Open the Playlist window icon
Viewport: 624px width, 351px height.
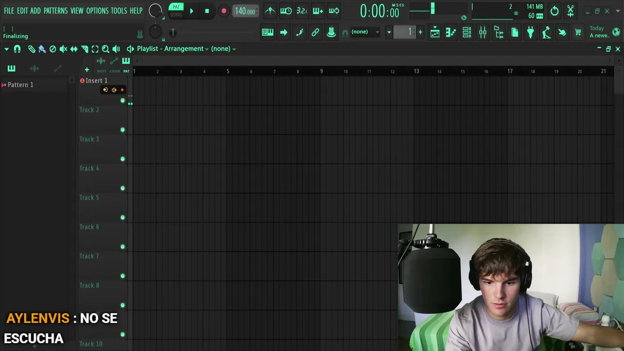tap(435, 32)
